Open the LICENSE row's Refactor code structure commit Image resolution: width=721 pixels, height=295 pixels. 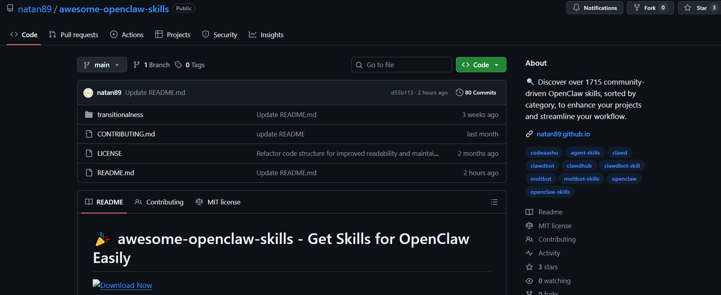tap(348, 153)
